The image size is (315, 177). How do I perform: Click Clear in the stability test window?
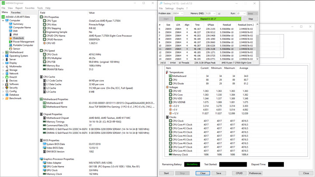coord(203,173)
